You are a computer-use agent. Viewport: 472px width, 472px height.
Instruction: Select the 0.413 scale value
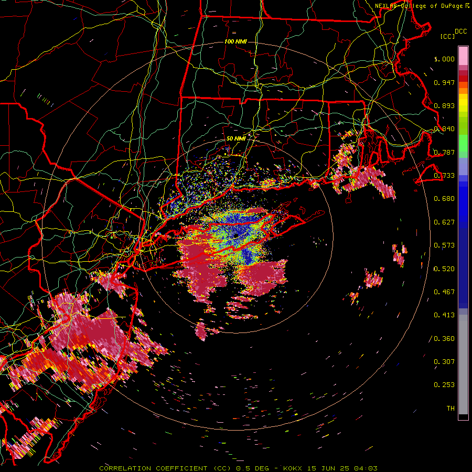tap(444, 315)
